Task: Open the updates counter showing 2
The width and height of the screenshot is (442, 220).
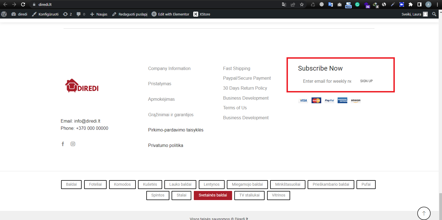Action: click(67, 14)
